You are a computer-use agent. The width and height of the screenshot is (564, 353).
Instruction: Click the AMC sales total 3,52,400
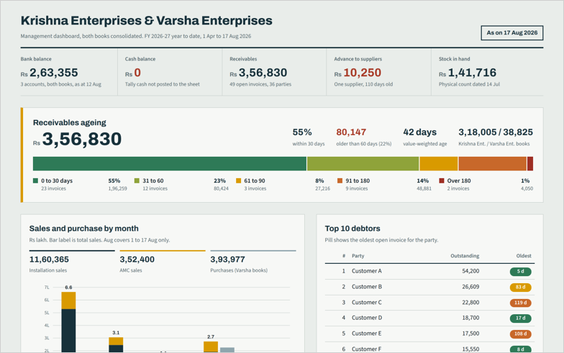click(x=137, y=260)
